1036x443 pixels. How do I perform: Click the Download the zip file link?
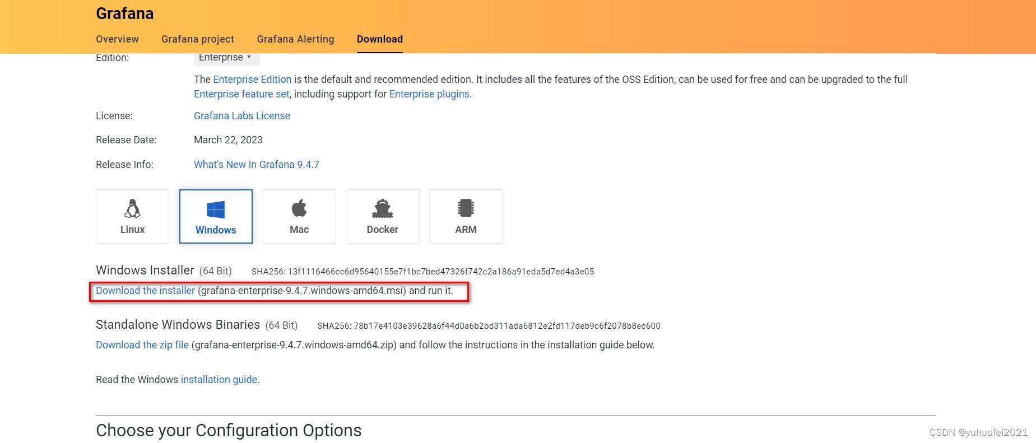click(142, 345)
